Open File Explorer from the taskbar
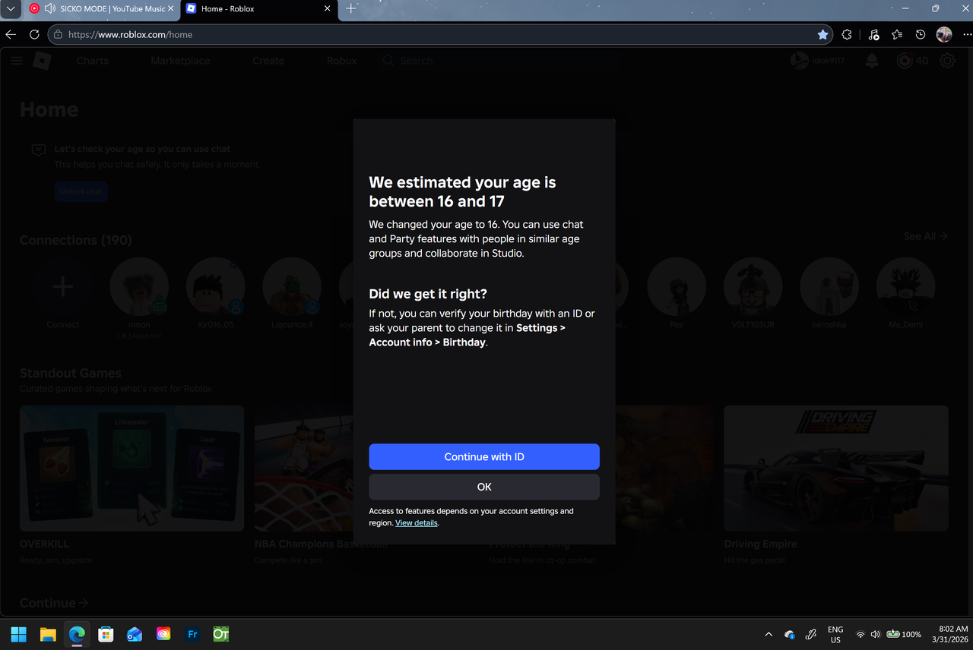Image resolution: width=973 pixels, height=650 pixels. click(x=48, y=634)
